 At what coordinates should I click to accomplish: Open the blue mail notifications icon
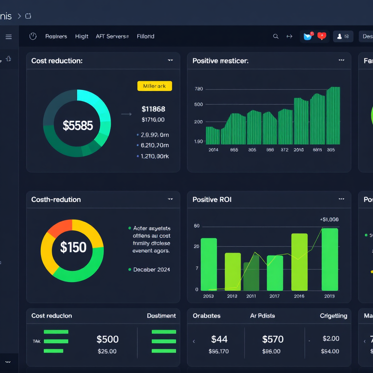coord(308,36)
